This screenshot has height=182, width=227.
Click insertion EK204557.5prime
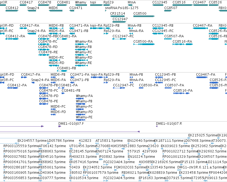tap(32, 141)
